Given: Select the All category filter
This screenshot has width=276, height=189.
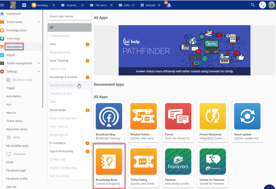Looking at the screenshot, I should (x=69, y=28).
